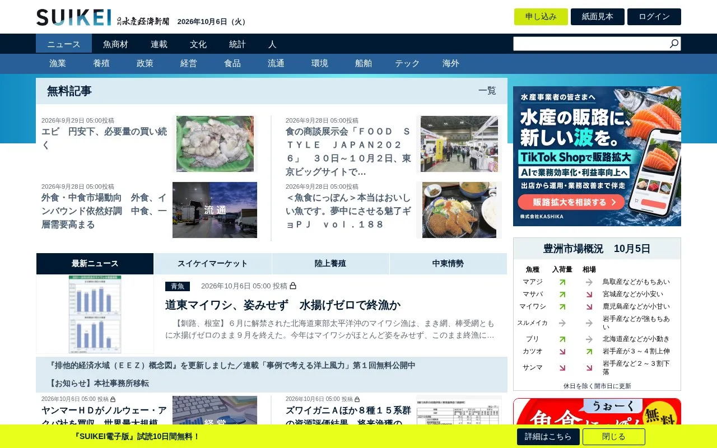717x448 pixels.
Task: Open the ヤンマーHD article headline
Action: click(104, 414)
